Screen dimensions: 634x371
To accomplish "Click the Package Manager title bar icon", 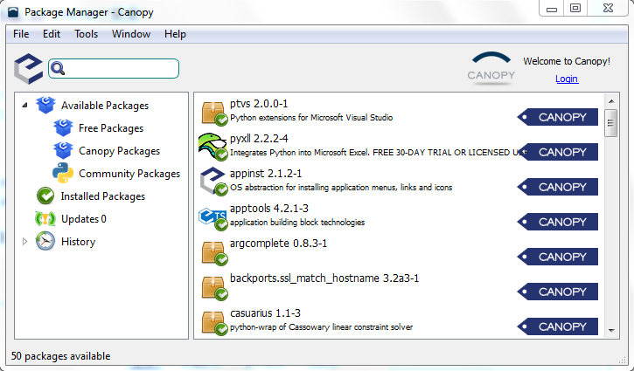I will coord(13,11).
